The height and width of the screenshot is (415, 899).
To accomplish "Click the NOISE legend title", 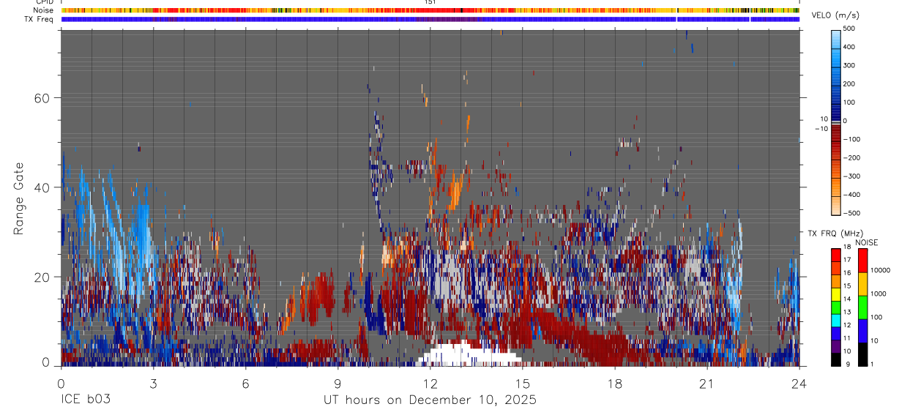I will (866, 242).
